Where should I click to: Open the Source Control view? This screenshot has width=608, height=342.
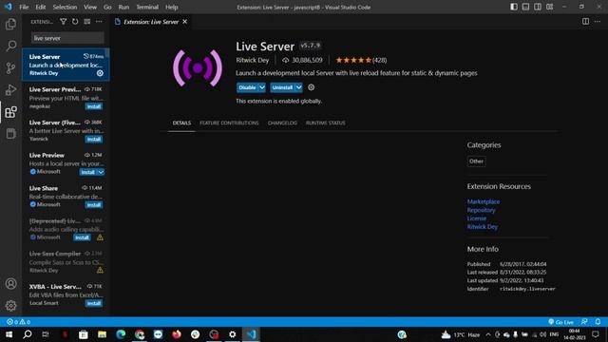10,67
